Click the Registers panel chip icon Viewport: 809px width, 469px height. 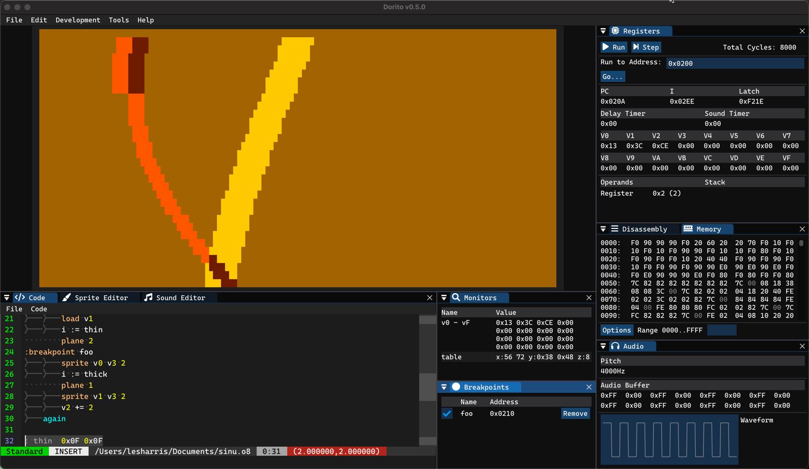[615, 31]
